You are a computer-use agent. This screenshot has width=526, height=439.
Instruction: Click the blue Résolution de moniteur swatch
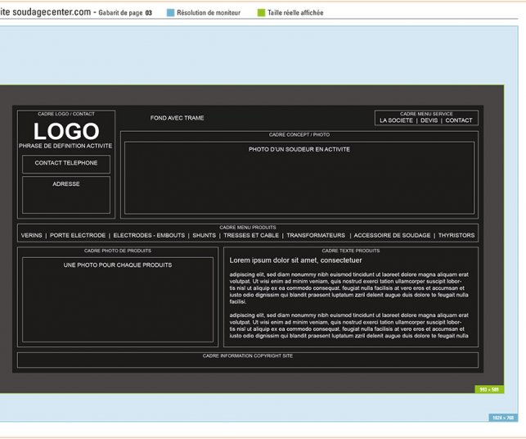pos(170,13)
